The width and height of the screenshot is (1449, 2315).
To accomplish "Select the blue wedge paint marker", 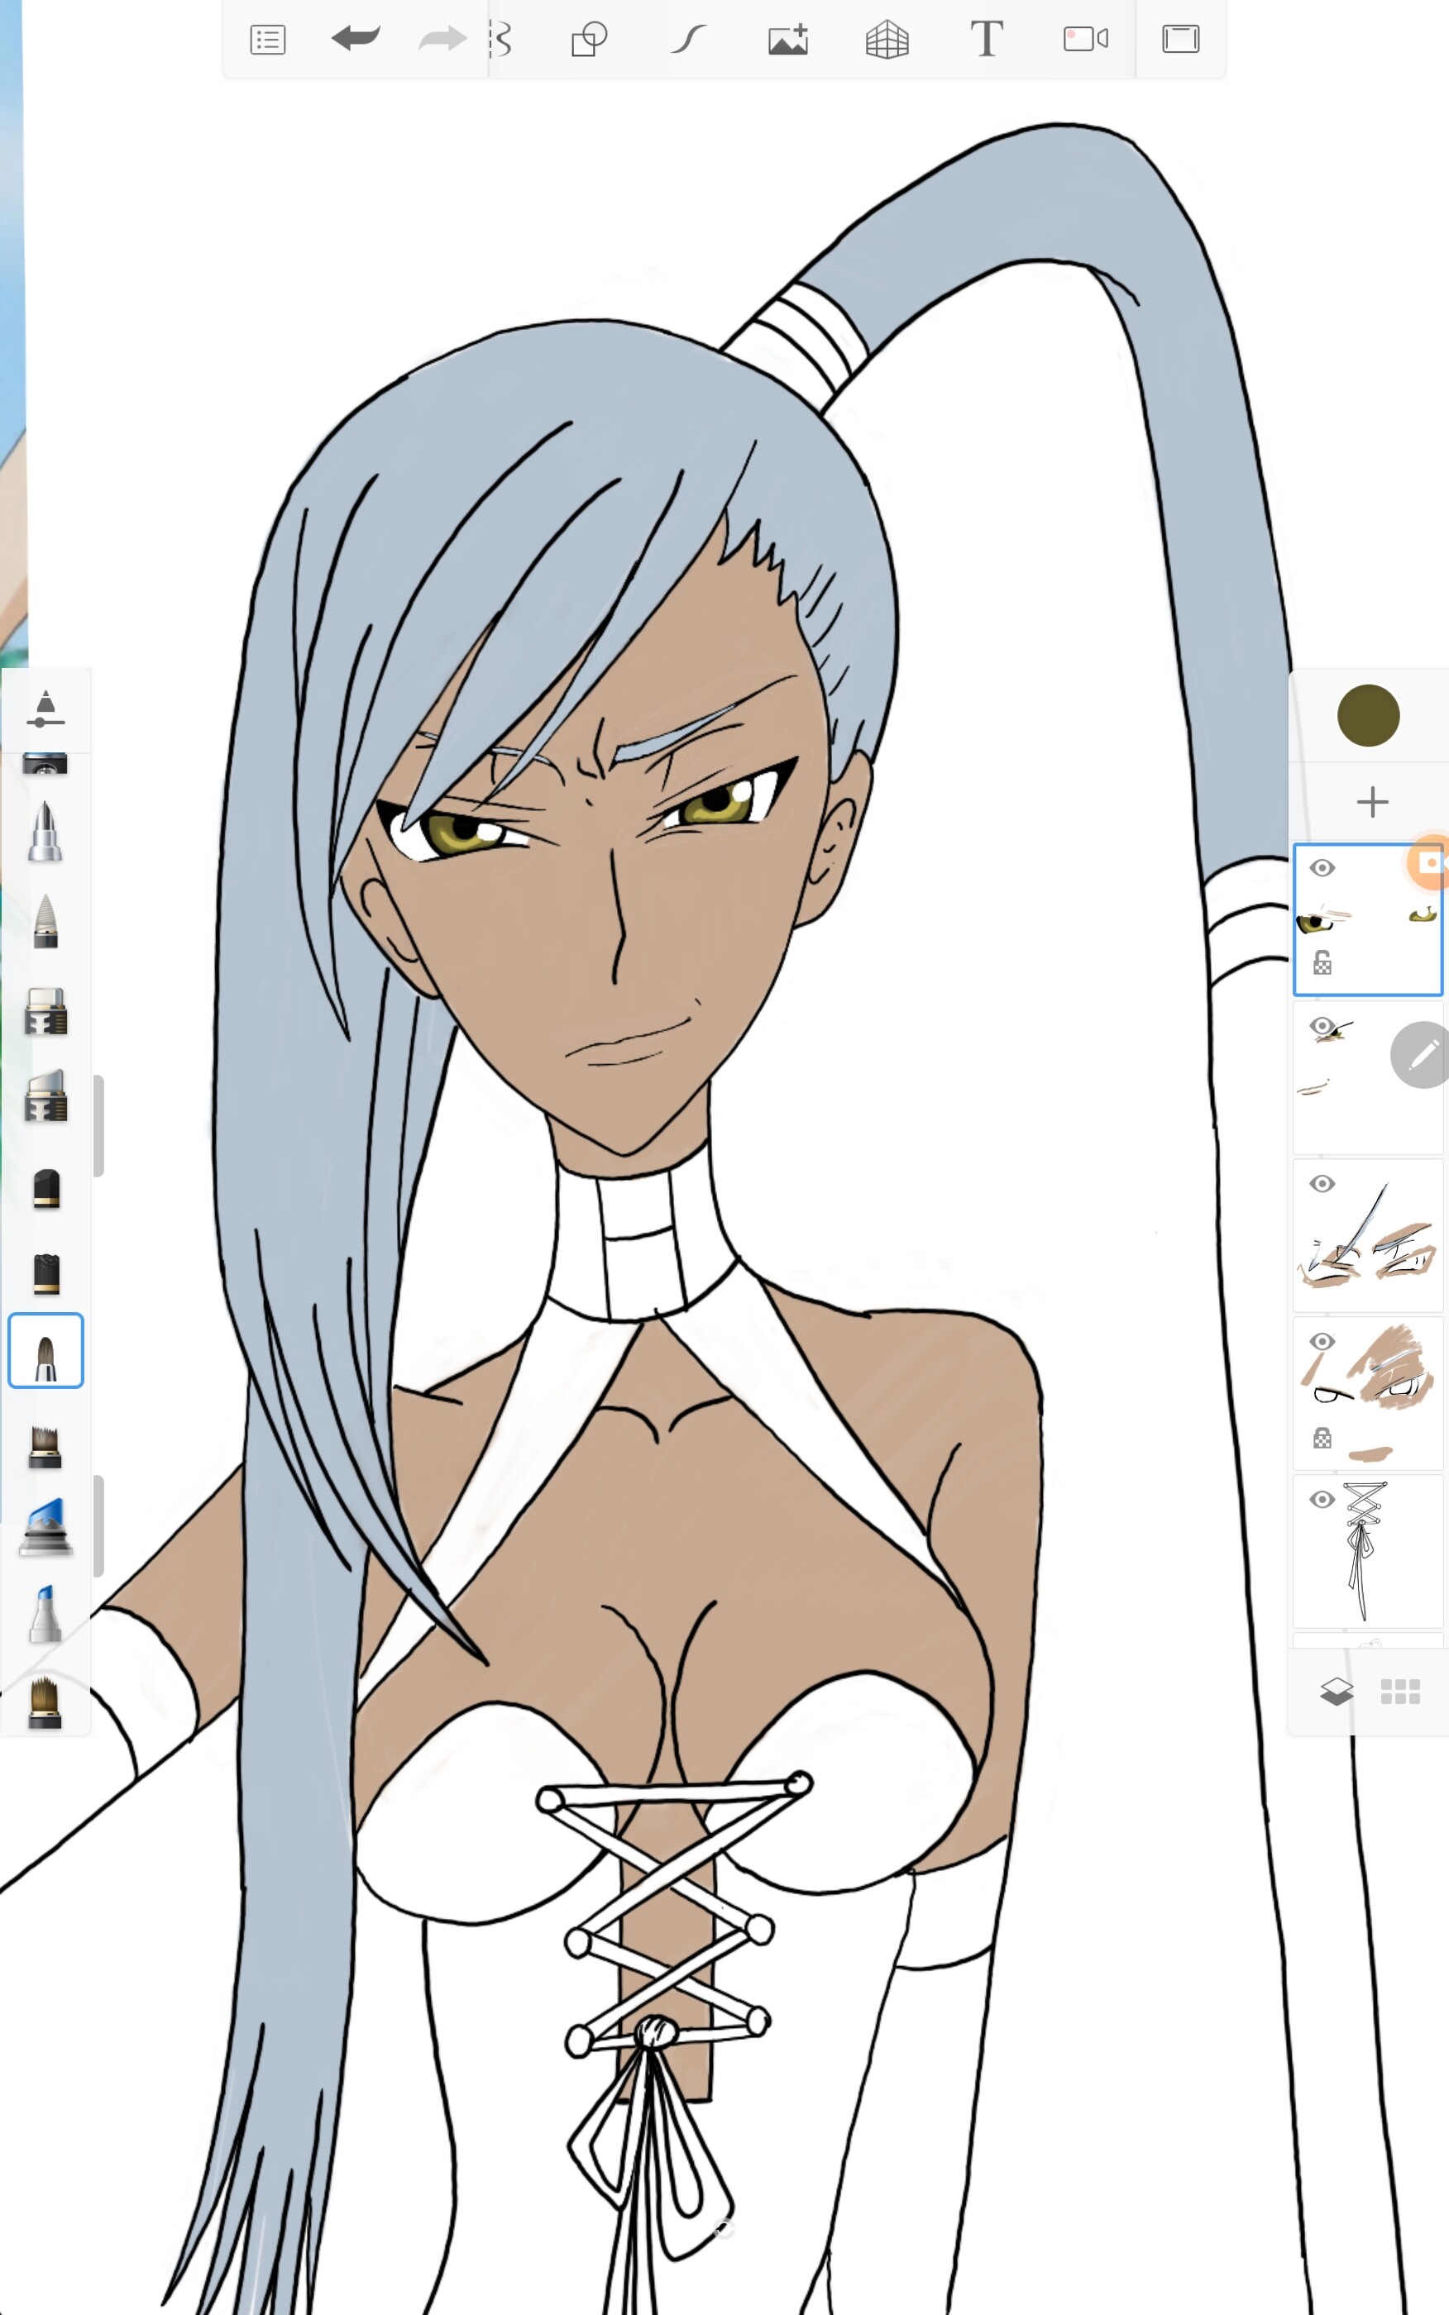I will coord(45,1528).
